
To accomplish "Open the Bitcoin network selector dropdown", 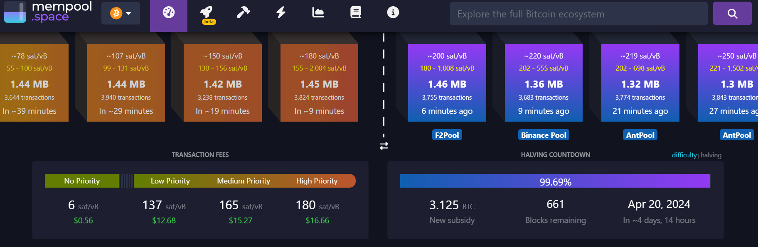I will 121,13.
